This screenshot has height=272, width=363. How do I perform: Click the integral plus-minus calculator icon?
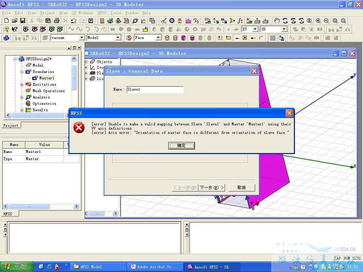(240, 21)
